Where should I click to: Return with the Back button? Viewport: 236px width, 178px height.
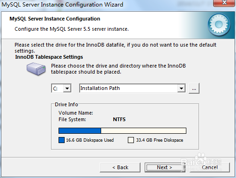tap(120, 167)
